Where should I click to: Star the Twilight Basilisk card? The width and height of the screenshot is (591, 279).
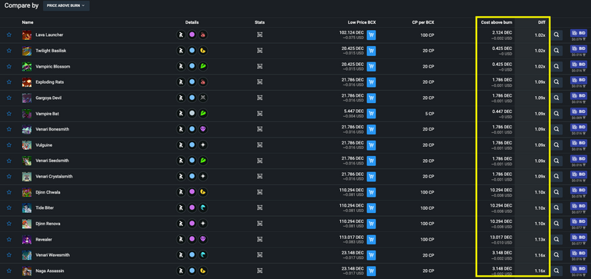tap(9, 51)
